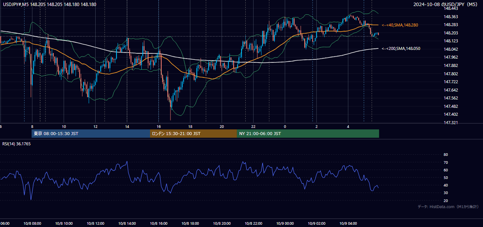The width and height of the screenshot is (483, 227).
Task: Click price axis value 148.363
Action: coord(450,17)
